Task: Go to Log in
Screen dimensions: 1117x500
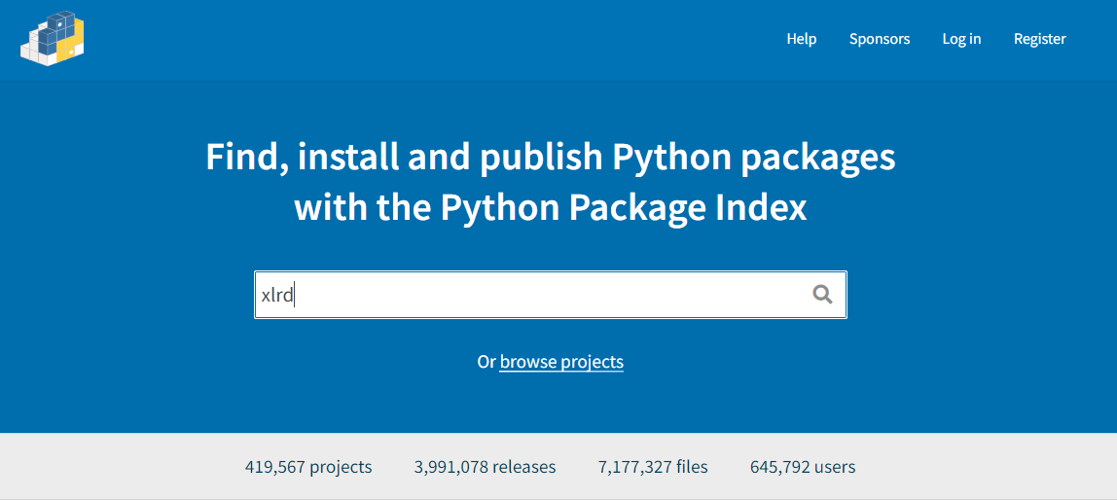Action: pyautogui.click(x=961, y=39)
